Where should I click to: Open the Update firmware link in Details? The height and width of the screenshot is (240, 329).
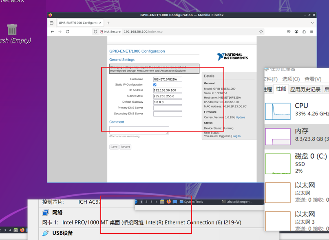coord(240,117)
